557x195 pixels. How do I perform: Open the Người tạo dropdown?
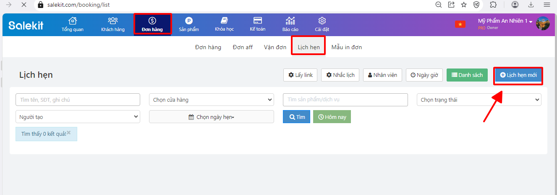[x=78, y=117]
